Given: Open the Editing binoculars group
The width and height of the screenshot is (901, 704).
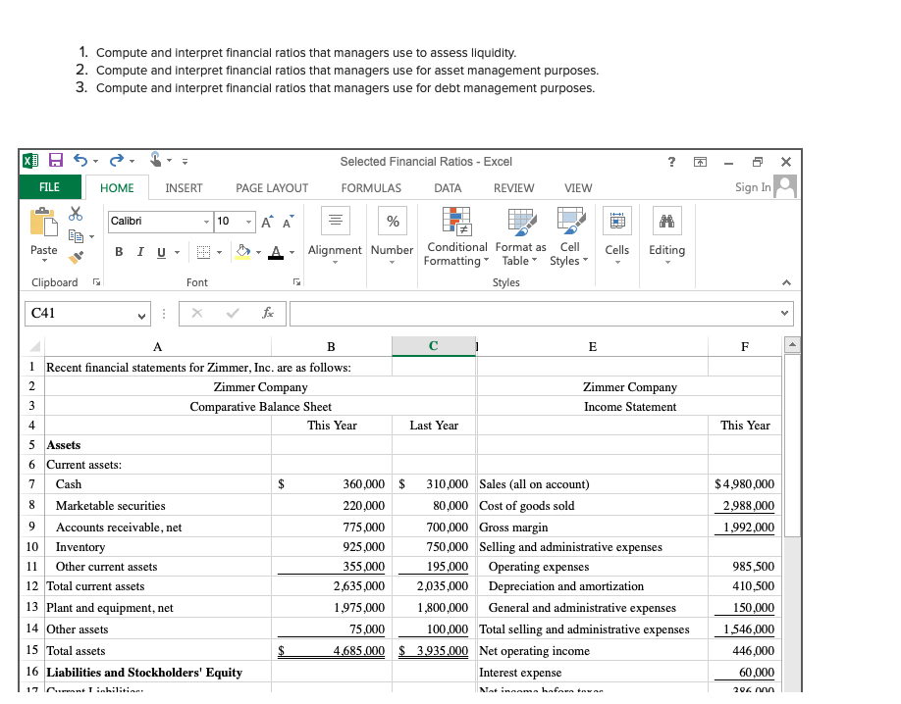Looking at the screenshot, I should [x=667, y=236].
